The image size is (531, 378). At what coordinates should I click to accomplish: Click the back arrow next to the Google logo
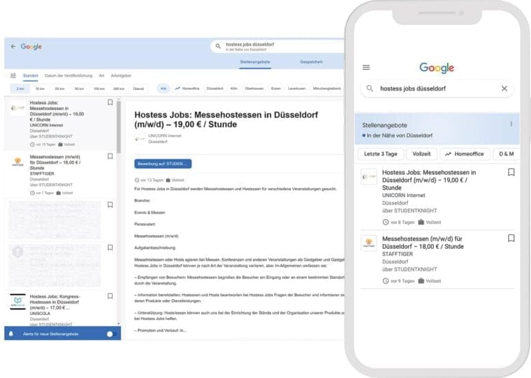[x=13, y=46]
